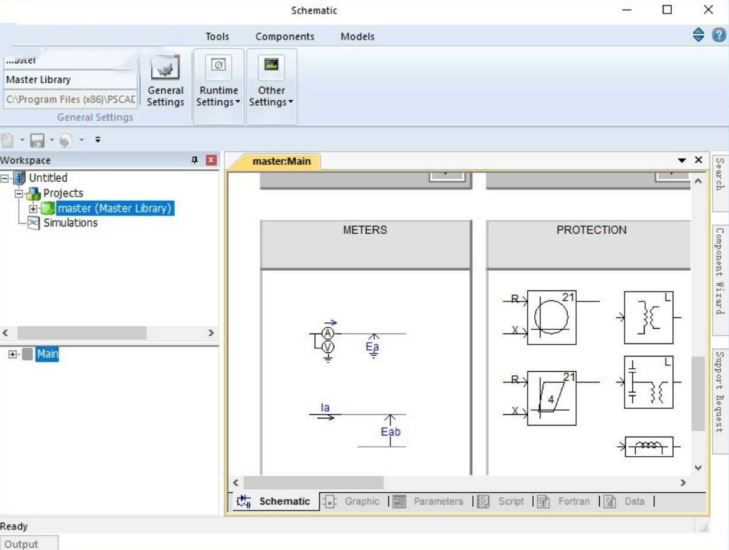Viewport: 729px width, 550px height.
Task: Open dropdown arrow beside save icon
Action: (52, 140)
